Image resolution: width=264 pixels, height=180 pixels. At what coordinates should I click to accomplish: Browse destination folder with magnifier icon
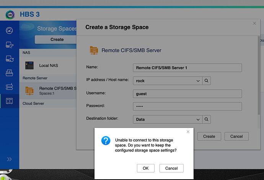click(x=207, y=119)
